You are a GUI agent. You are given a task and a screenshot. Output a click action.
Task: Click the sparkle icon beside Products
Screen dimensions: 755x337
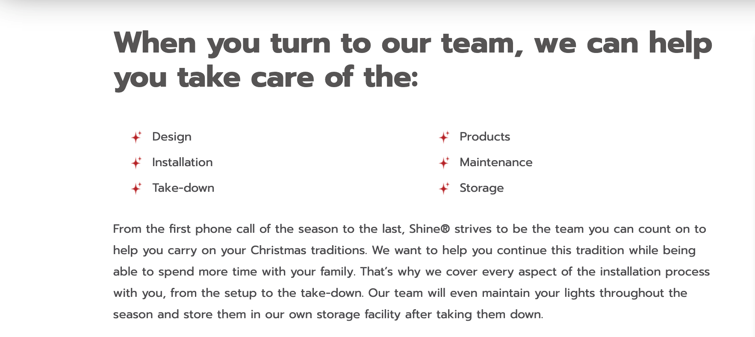click(444, 137)
